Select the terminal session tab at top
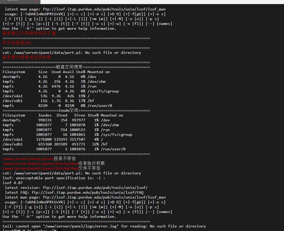284x231 pixels. [20, 2]
